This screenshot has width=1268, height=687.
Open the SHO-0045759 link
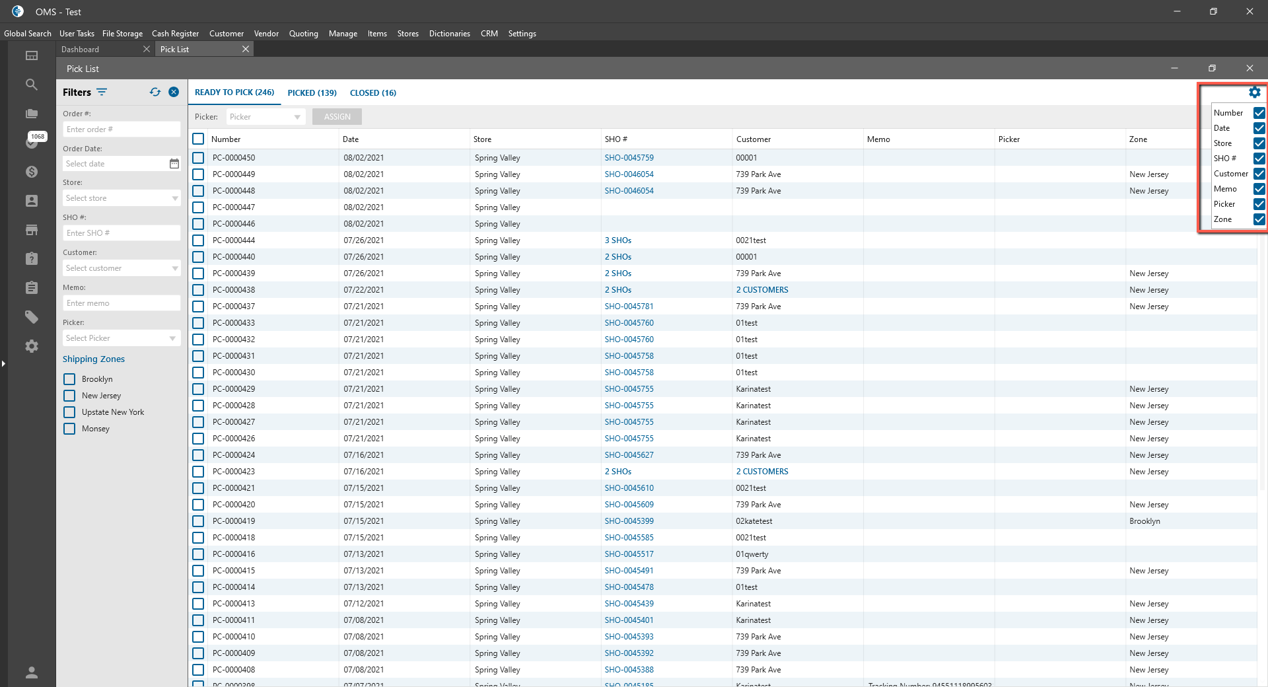(629, 158)
